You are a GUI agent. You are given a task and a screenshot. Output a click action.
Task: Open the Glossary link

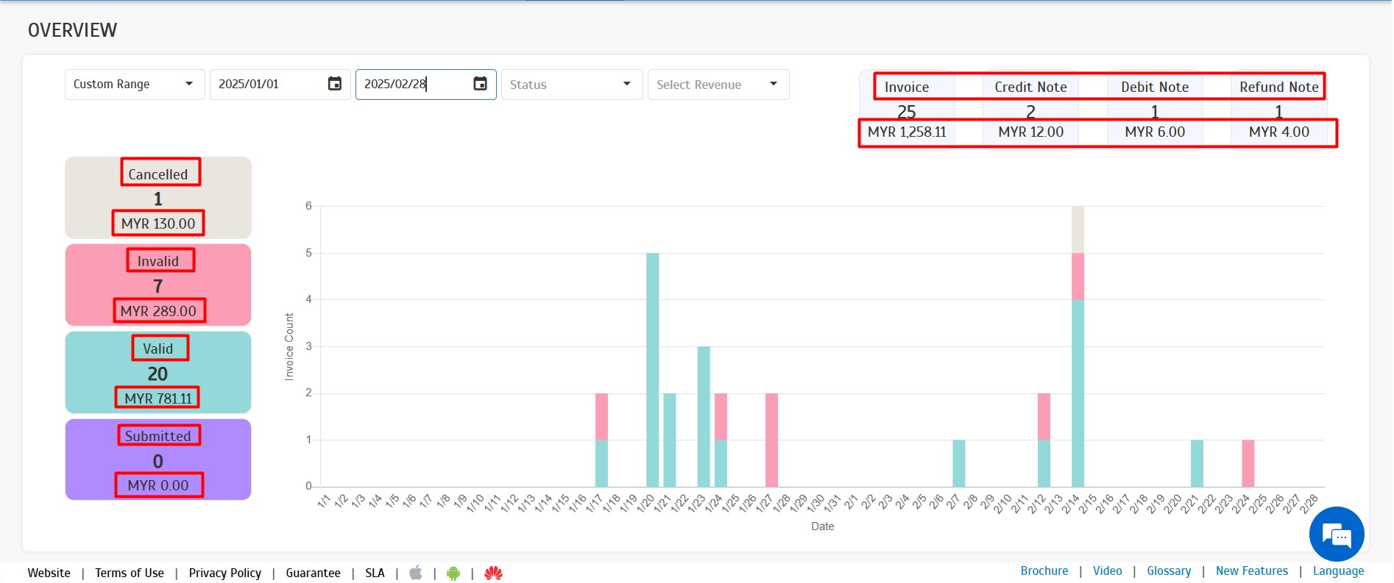pos(1168,571)
